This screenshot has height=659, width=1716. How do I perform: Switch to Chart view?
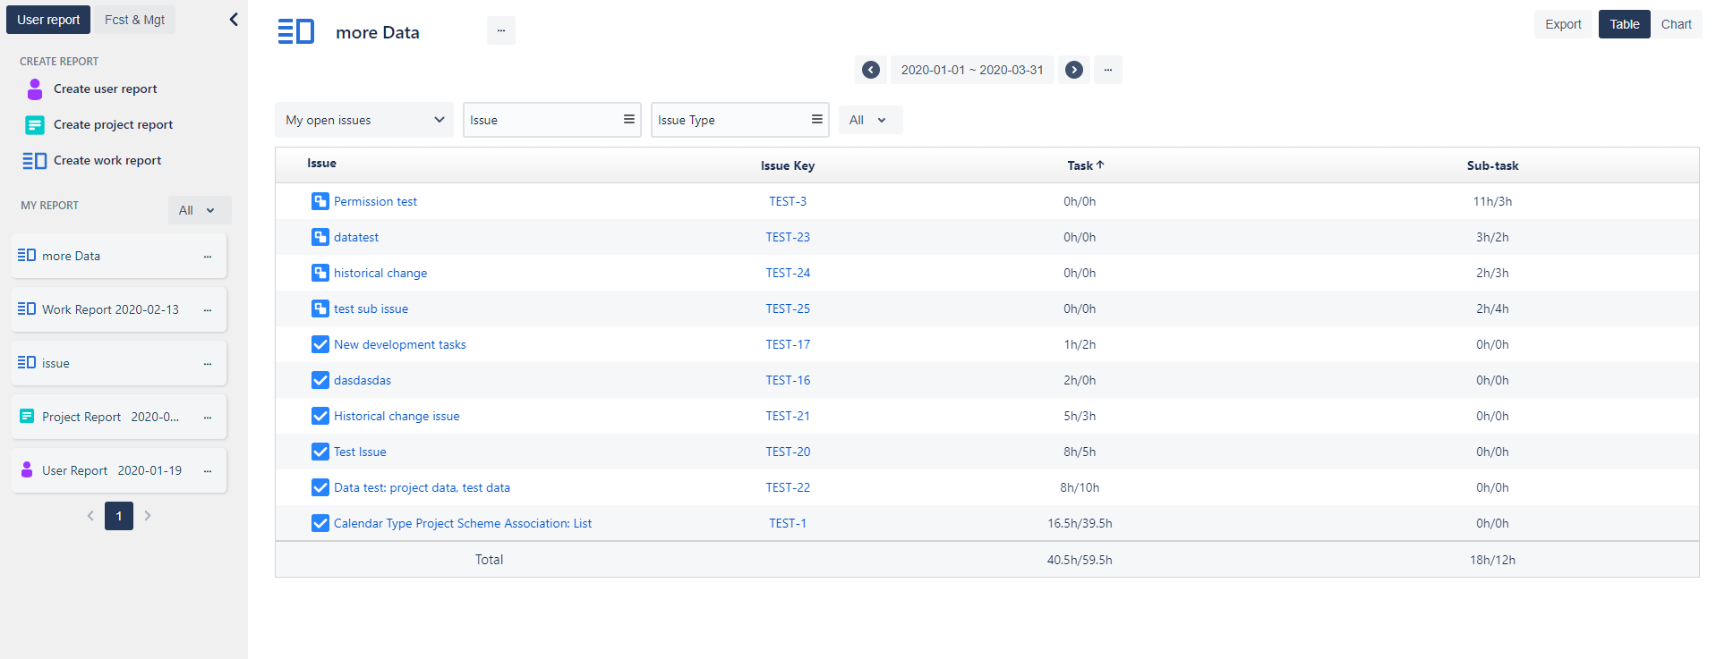click(1676, 24)
